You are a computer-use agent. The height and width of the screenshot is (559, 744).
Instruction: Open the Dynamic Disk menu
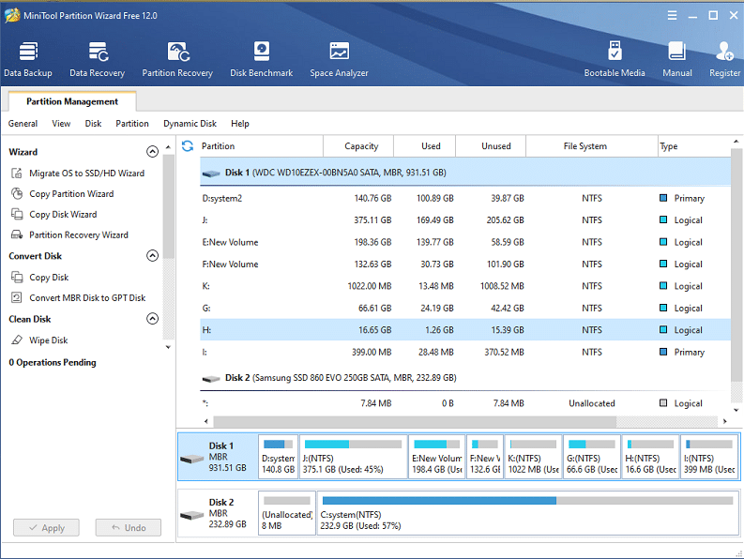[190, 124]
